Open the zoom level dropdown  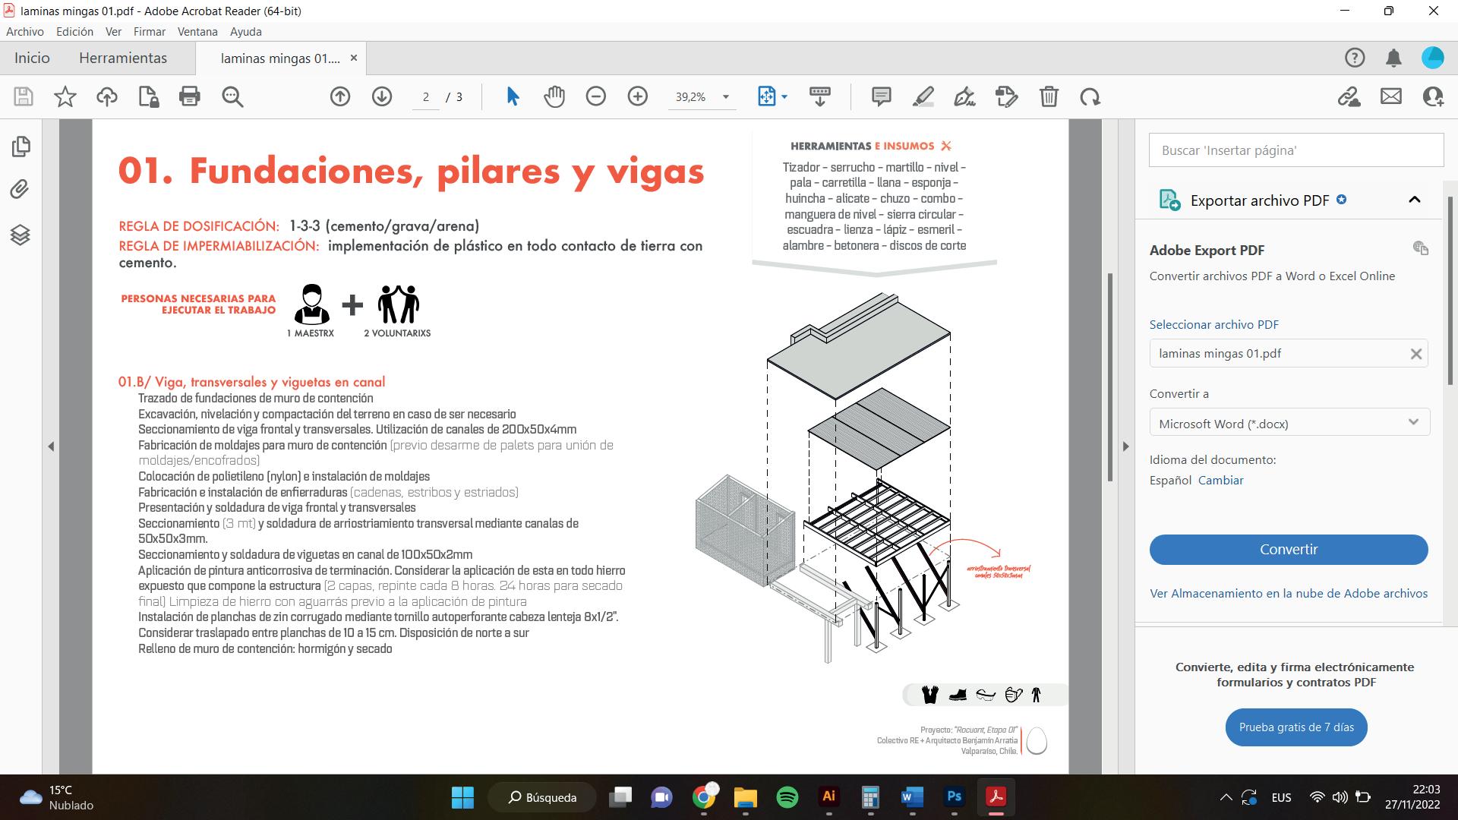pos(725,97)
